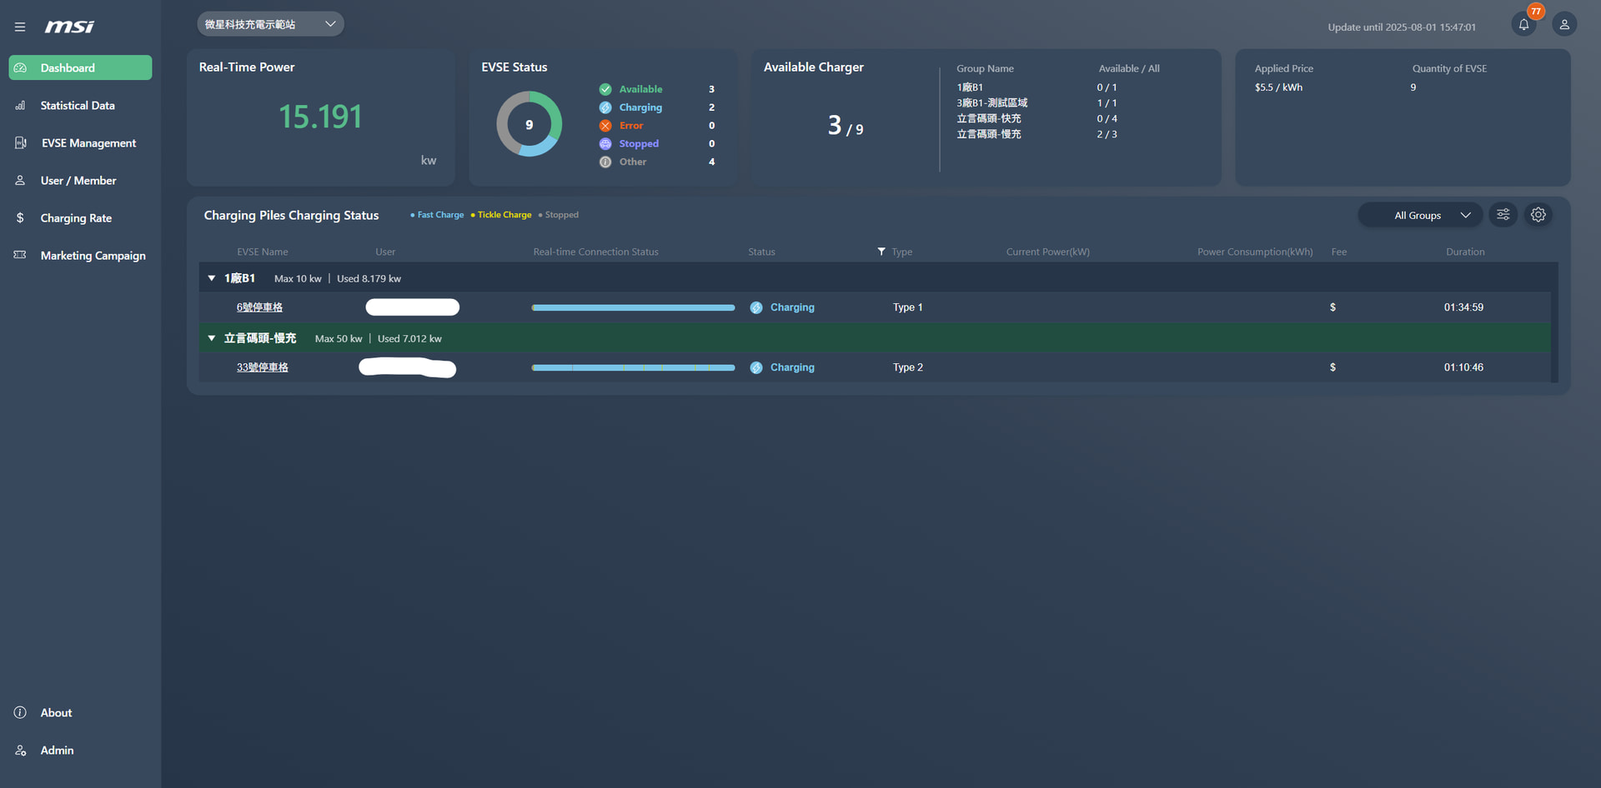The image size is (1601, 788).
Task: Click the Power Consumption(kWh) column header
Action: 1255,252
